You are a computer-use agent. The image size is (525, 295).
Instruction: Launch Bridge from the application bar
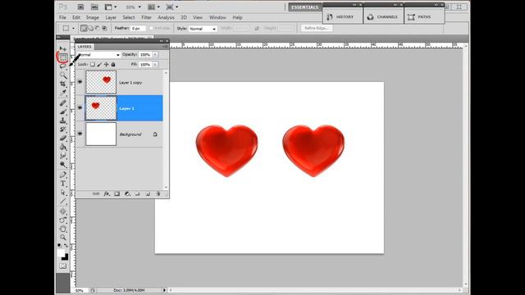[x=80, y=7]
